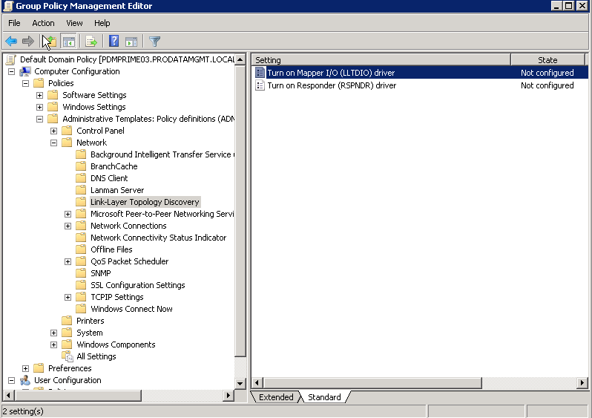
Task: Toggle Show/Hide Console Tree toolbar icon
Action: click(69, 42)
